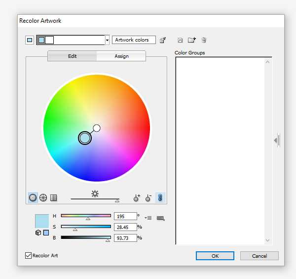Save changes to color group icon
The image size is (296, 279).
coord(180,40)
